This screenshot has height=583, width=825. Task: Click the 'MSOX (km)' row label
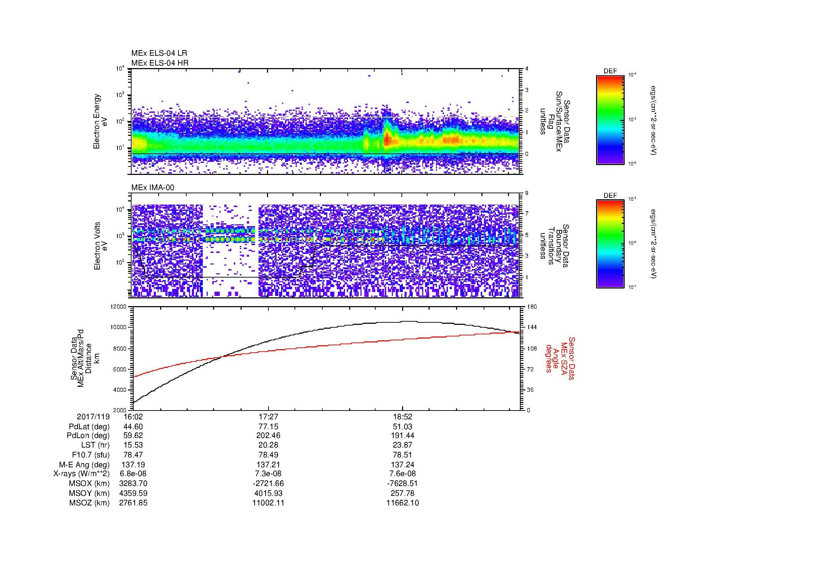(x=90, y=484)
